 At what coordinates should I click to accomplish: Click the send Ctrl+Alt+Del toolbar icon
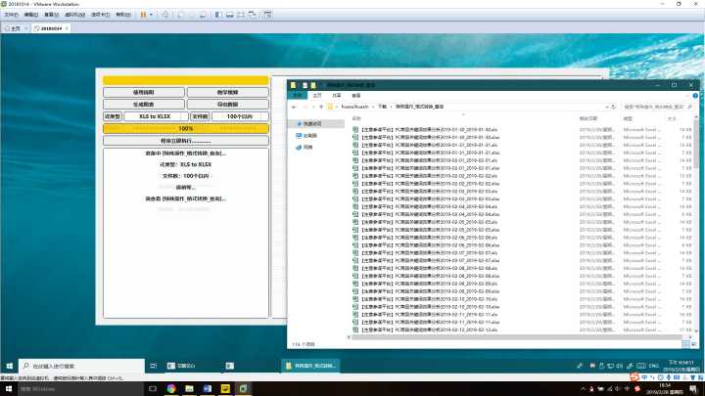165,15
